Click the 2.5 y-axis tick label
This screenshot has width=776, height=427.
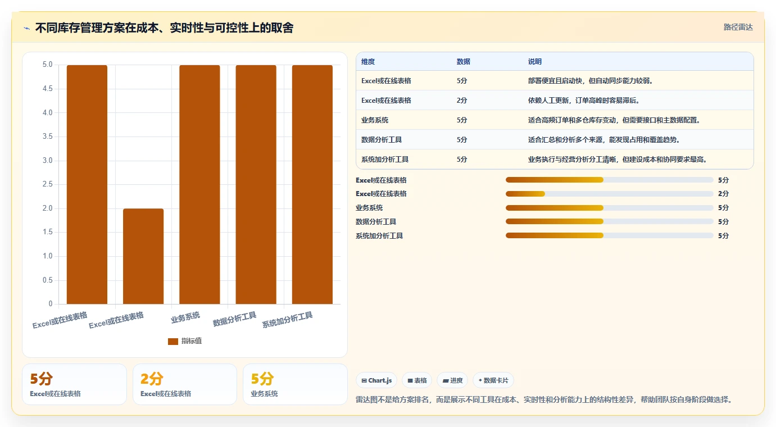pyautogui.click(x=48, y=184)
